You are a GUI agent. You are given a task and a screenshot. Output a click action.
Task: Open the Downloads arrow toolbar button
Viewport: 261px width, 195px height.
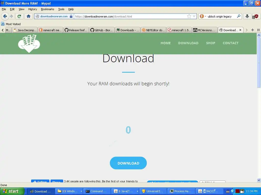247,16
